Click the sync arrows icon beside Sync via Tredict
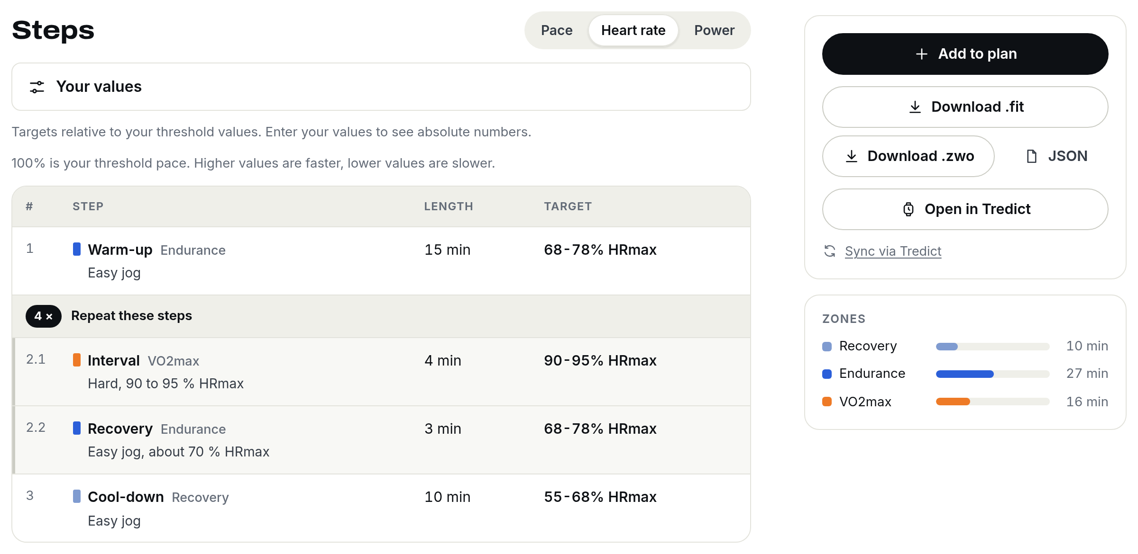 tap(830, 251)
